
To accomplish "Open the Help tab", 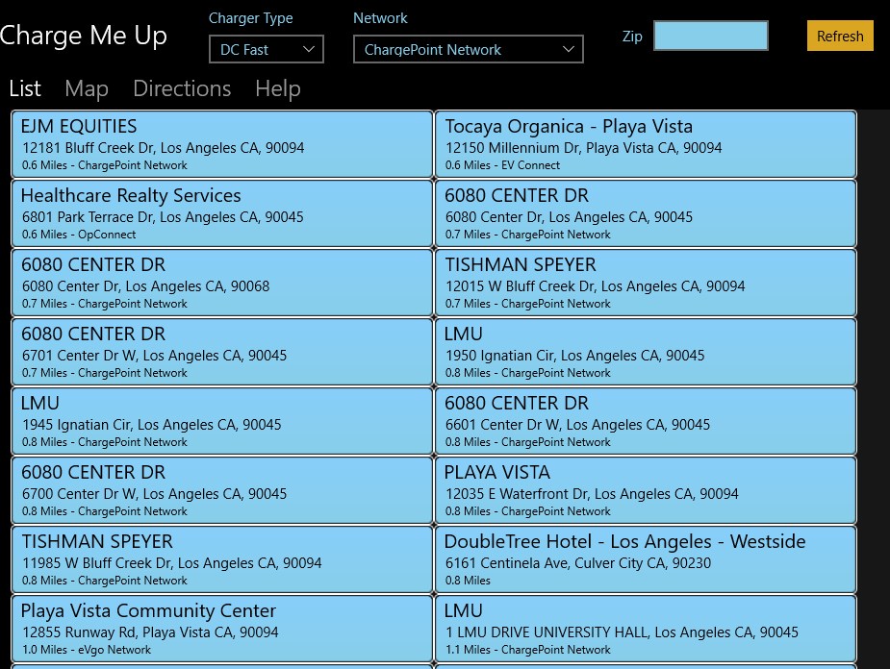I will [277, 88].
